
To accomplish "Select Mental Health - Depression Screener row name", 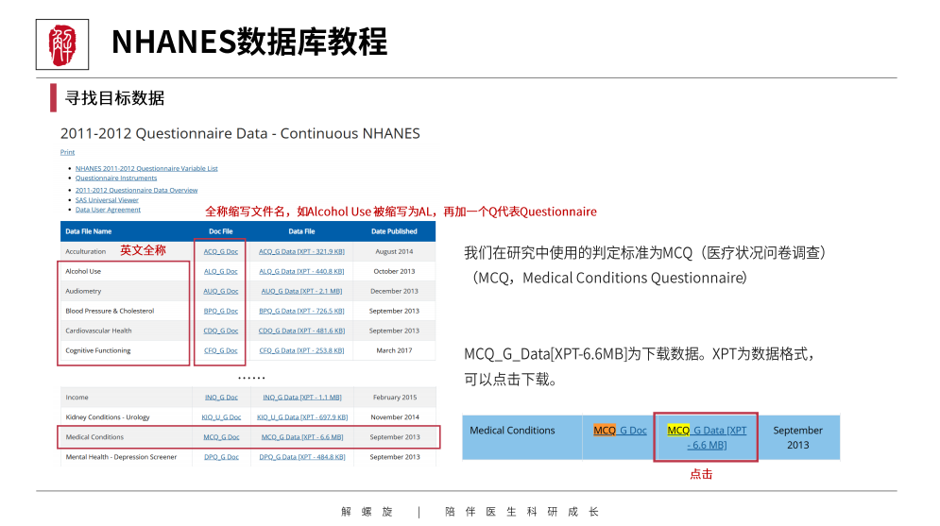I will pyautogui.click(x=121, y=456).
